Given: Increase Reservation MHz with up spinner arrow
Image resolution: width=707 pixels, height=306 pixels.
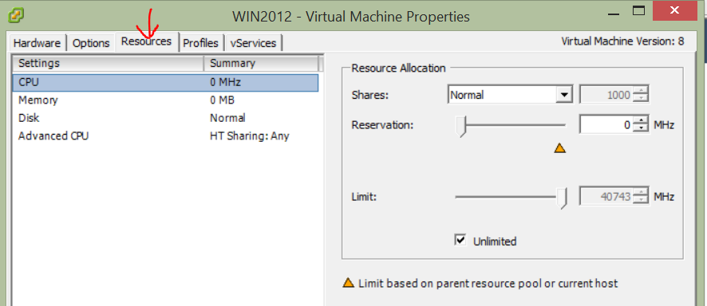Looking at the screenshot, I should pos(641,120).
